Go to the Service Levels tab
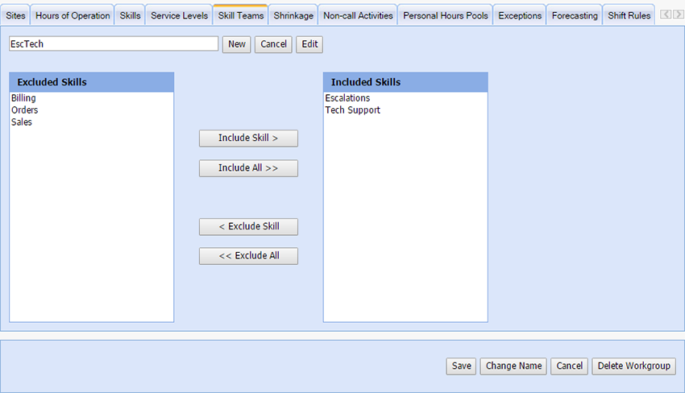The width and height of the screenshot is (685, 393). pyautogui.click(x=179, y=15)
